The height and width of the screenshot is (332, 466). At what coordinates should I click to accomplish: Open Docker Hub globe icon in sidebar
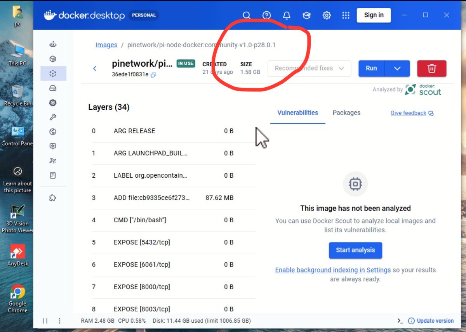coord(53,132)
